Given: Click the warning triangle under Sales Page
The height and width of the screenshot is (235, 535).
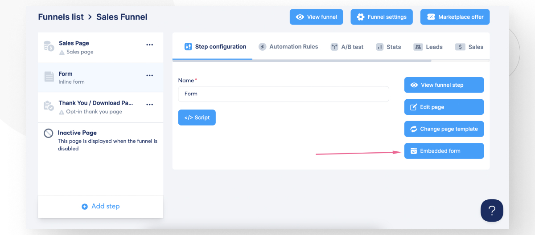Looking at the screenshot, I should [x=62, y=52].
